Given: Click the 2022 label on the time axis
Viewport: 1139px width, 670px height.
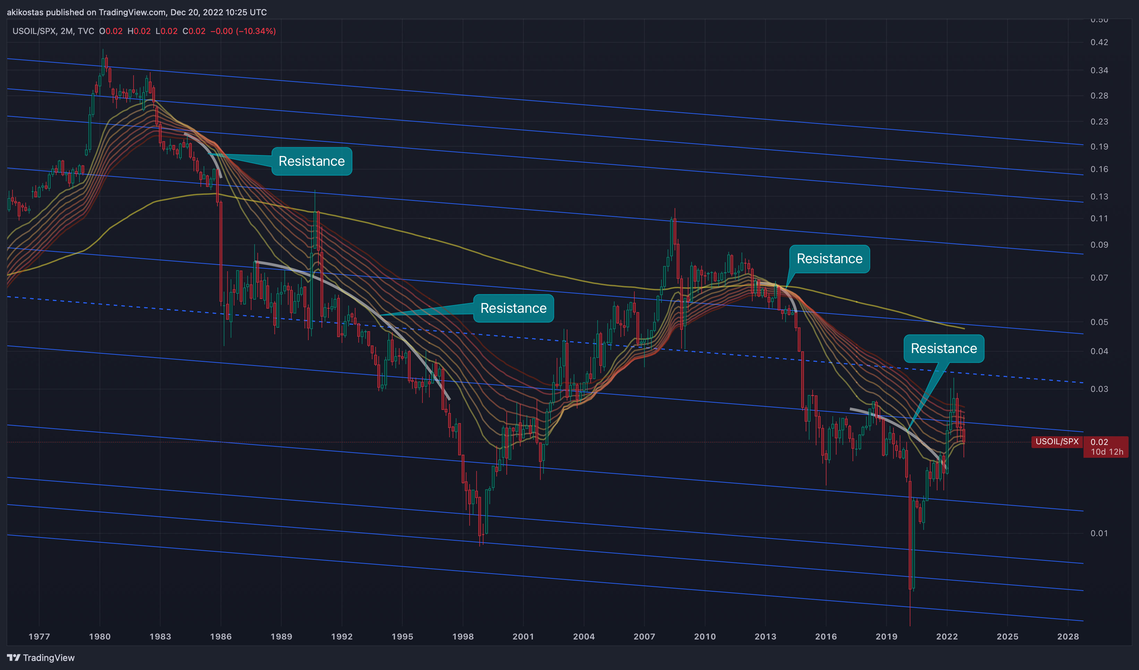Looking at the screenshot, I should click(947, 637).
